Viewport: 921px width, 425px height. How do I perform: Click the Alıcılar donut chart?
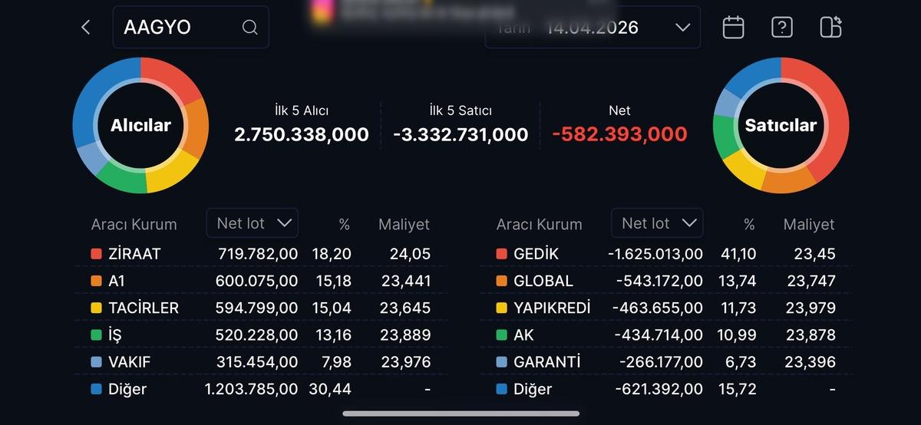(x=140, y=125)
